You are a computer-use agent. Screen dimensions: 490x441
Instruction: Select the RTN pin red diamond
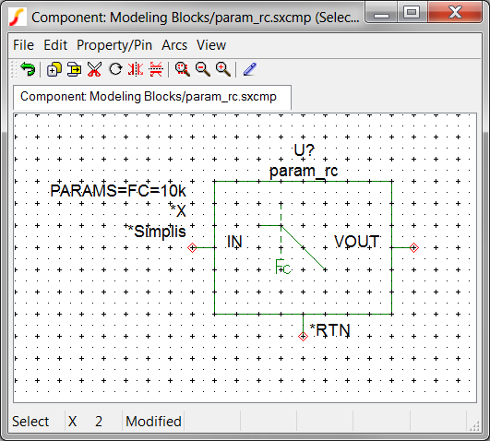(x=303, y=337)
